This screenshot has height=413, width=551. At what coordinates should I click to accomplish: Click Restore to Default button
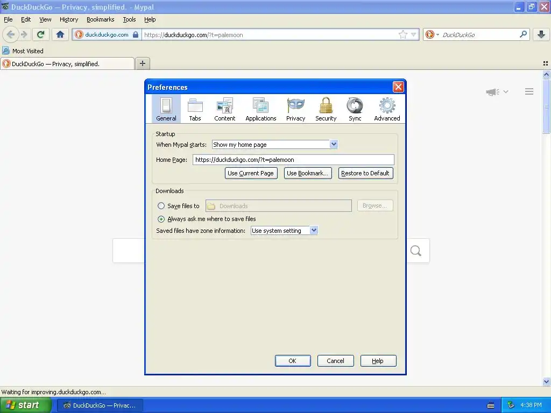click(365, 173)
